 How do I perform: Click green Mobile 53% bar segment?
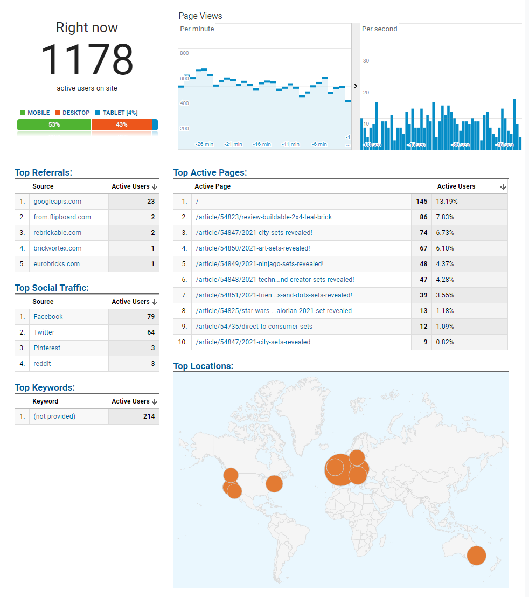tap(54, 124)
